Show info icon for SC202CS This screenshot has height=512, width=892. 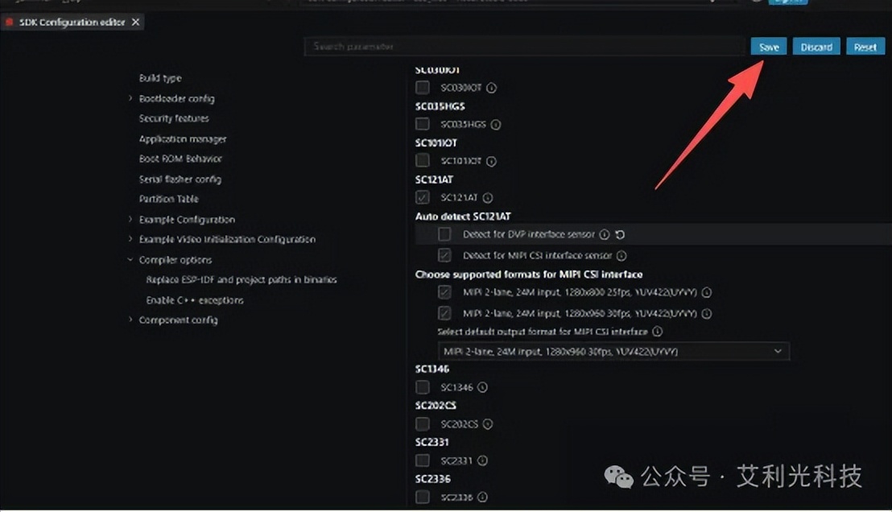(x=488, y=423)
